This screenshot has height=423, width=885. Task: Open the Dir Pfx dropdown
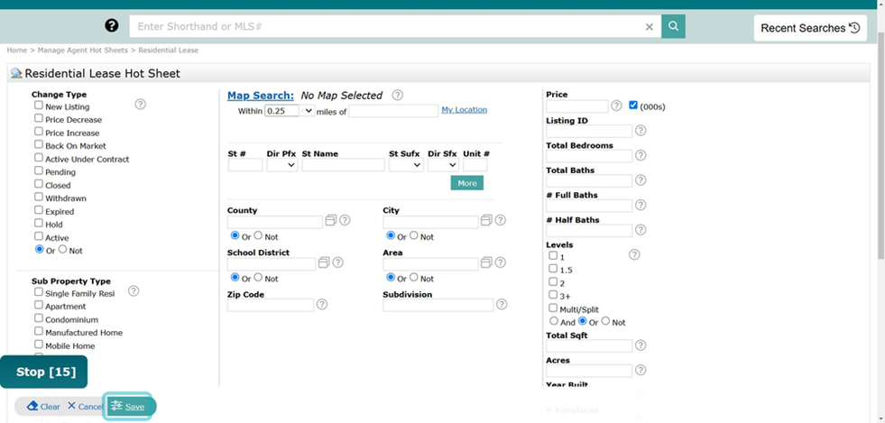coord(282,165)
